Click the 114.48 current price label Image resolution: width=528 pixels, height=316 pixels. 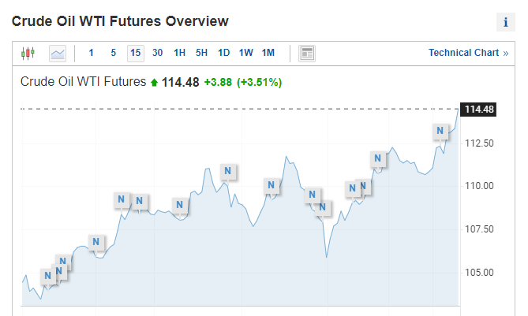(x=479, y=110)
